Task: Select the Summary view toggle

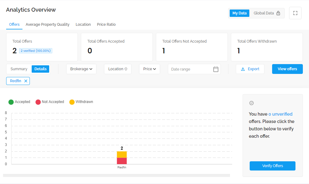Action: (19, 69)
